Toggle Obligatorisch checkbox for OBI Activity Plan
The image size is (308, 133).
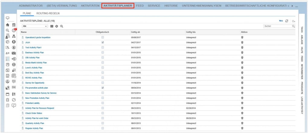[103, 57]
